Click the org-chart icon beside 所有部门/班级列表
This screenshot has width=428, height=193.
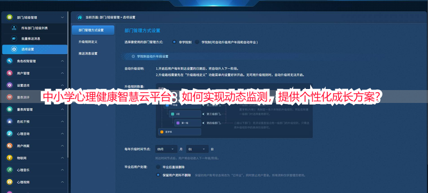pos(13,28)
